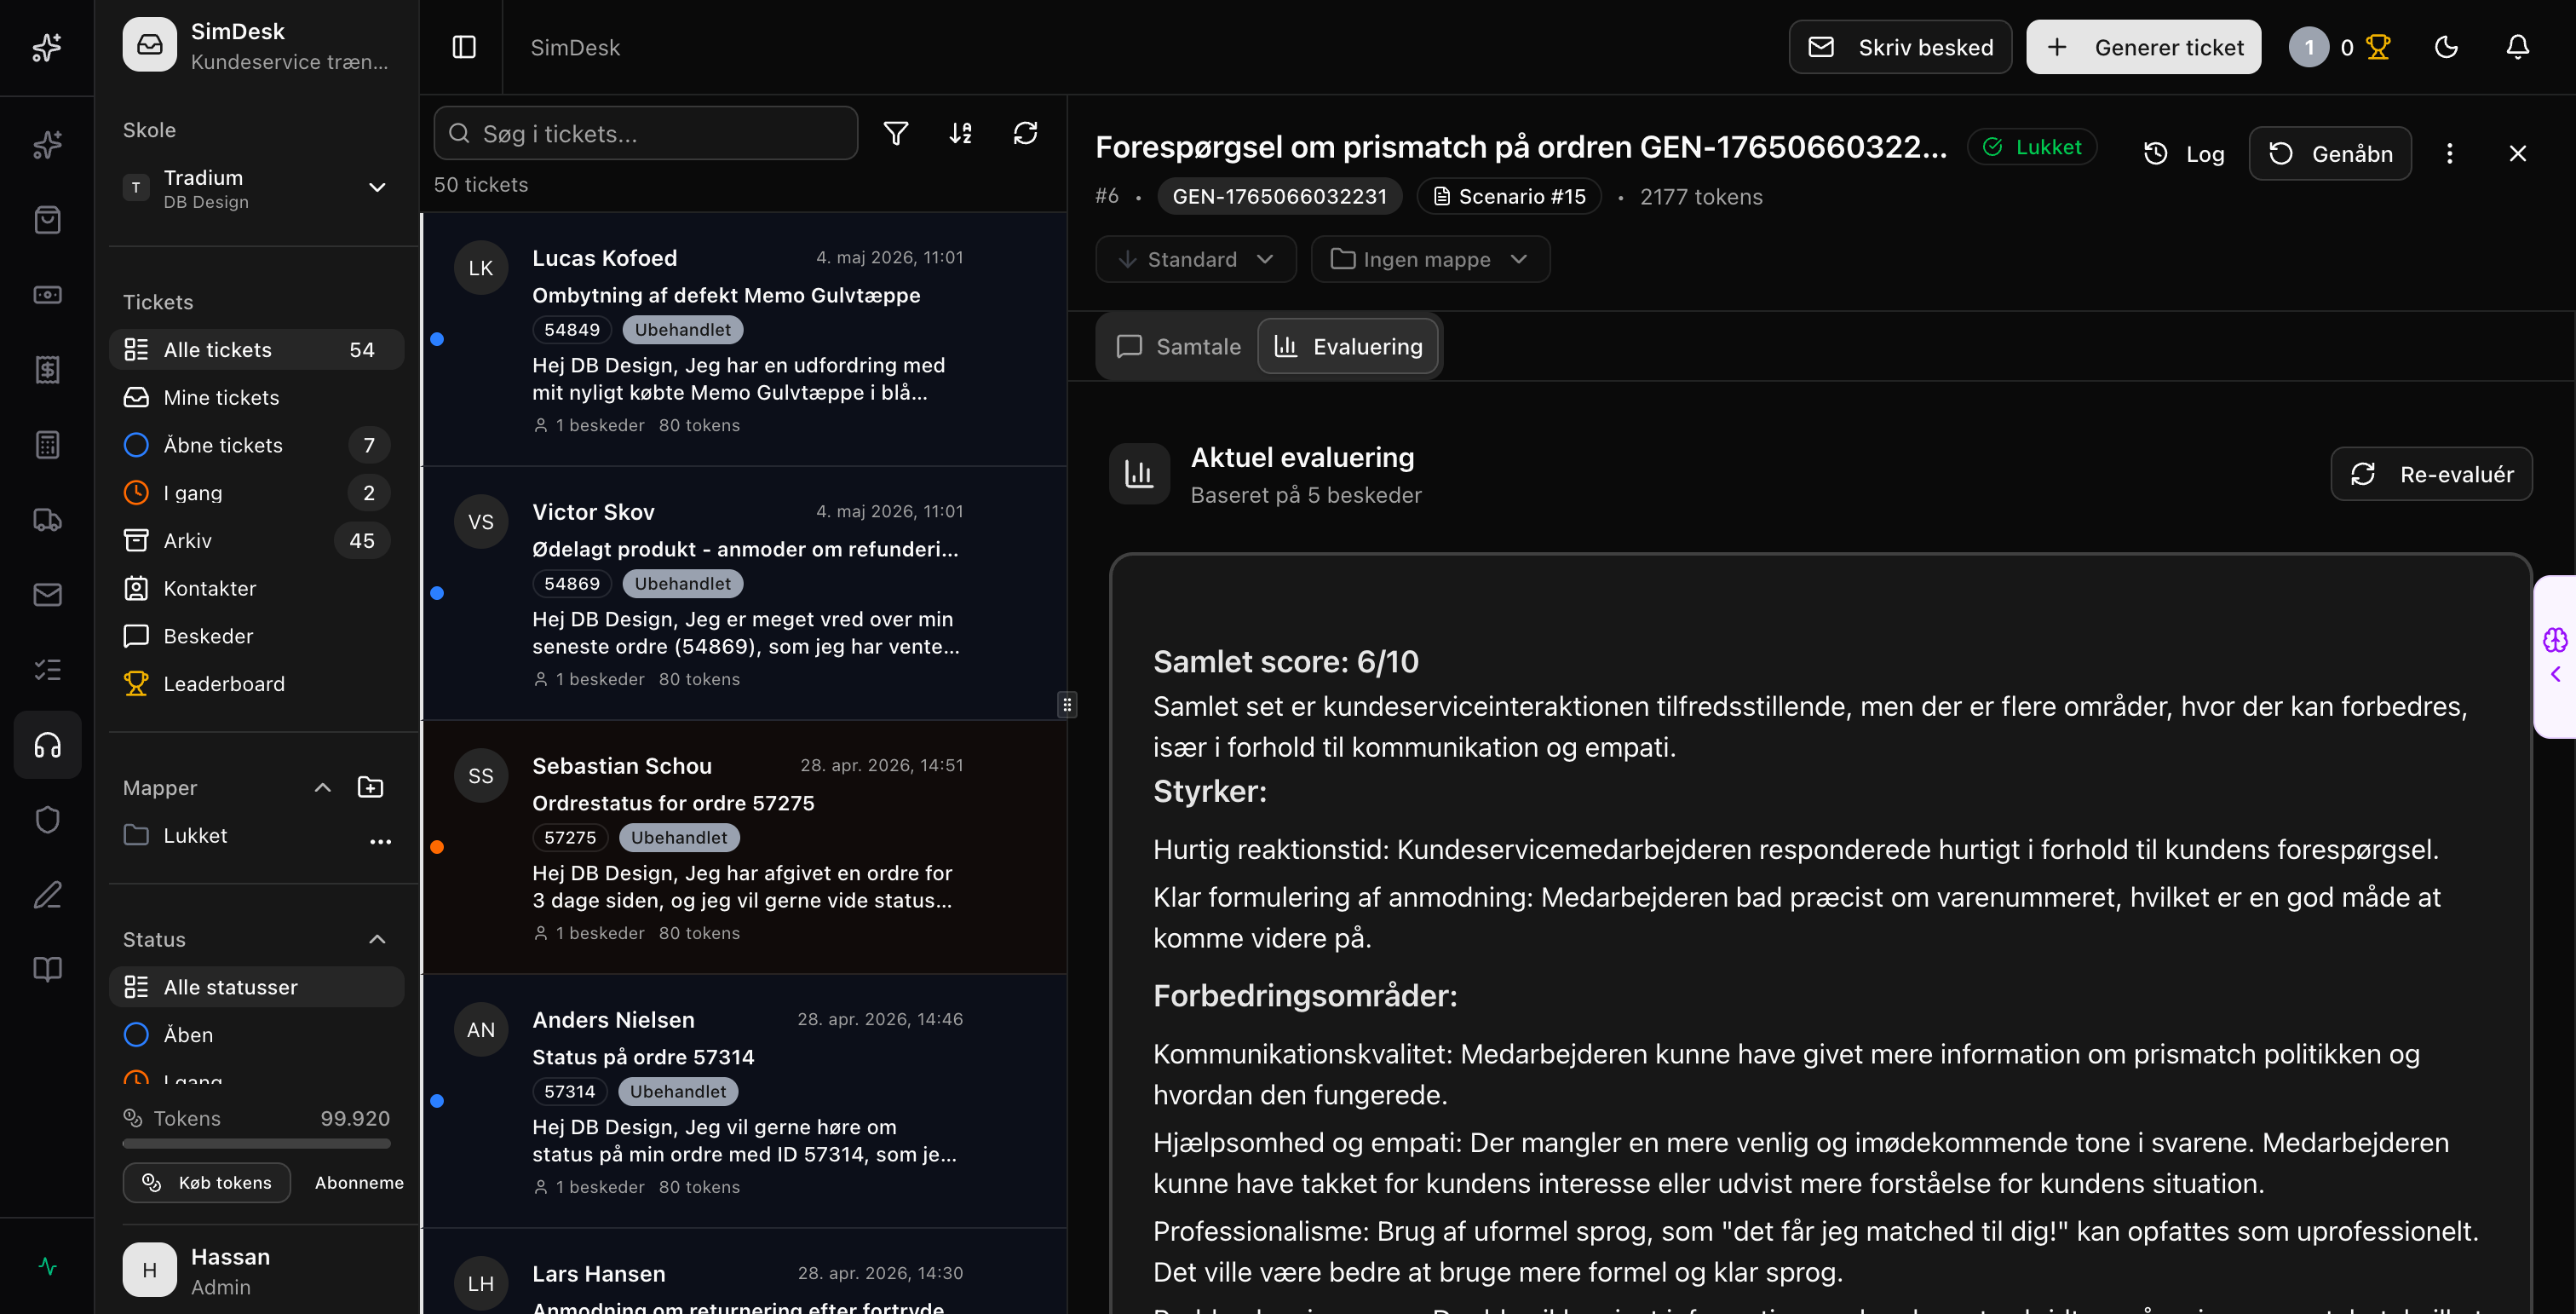The width and height of the screenshot is (2576, 1314).
Task: Open the open-book icon in the left rail
Action: point(47,970)
